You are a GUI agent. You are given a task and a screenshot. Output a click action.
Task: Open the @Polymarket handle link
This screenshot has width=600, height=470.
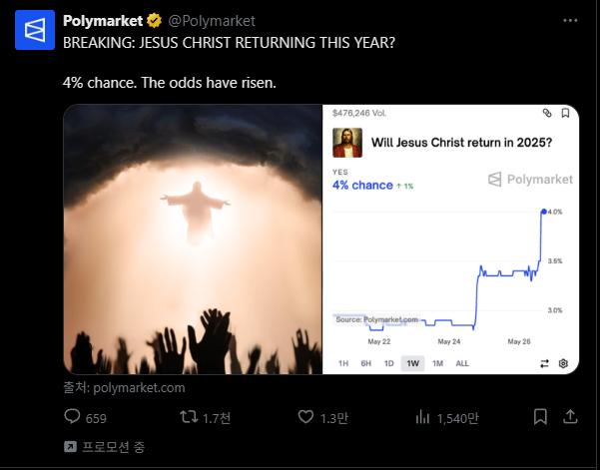(212, 21)
